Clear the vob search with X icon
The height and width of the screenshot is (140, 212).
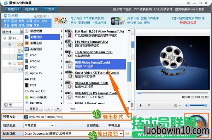(128, 109)
